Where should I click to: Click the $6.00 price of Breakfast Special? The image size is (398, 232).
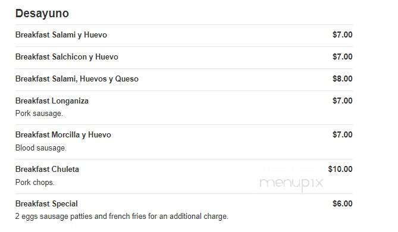[343, 203]
